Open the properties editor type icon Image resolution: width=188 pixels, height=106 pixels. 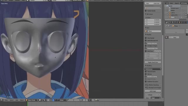[167, 22]
